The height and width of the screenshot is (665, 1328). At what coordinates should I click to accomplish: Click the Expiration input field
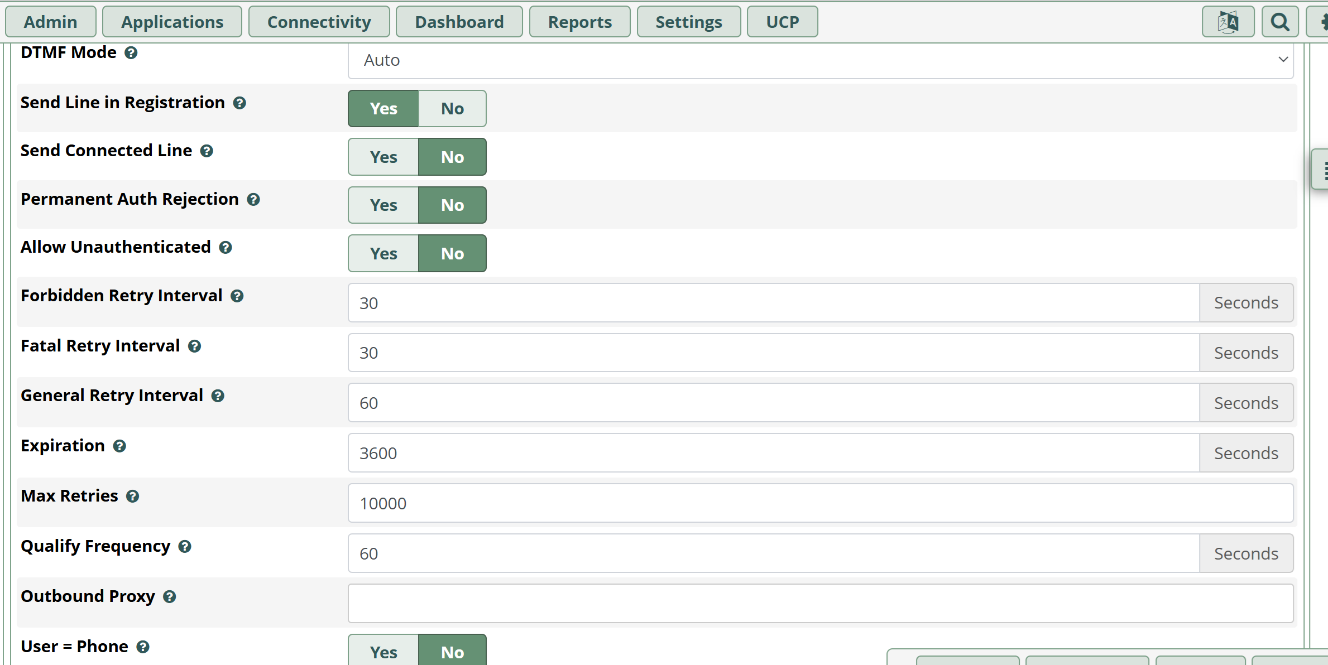tap(773, 453)
